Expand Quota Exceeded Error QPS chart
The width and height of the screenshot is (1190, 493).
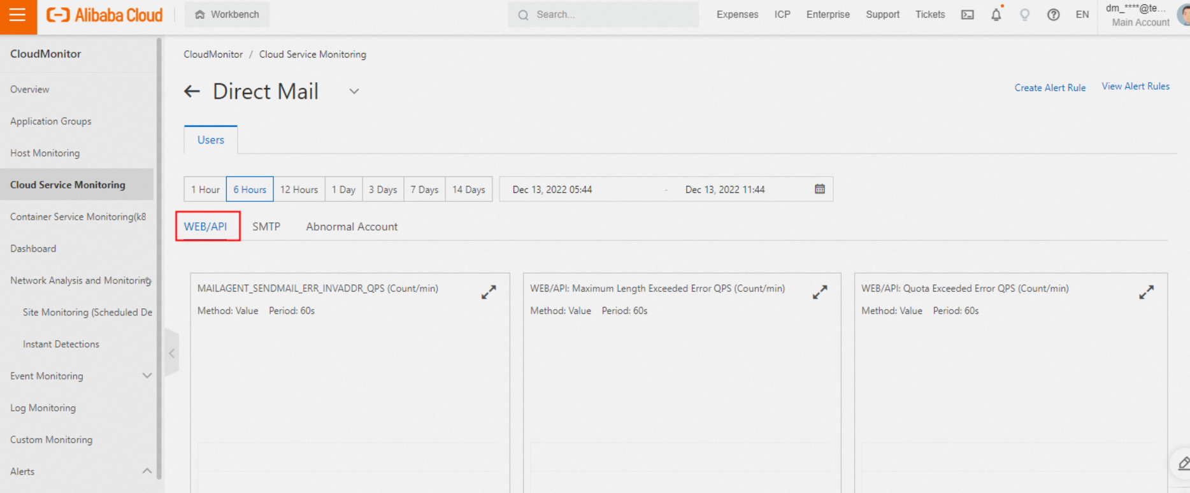coord(1146,292)
